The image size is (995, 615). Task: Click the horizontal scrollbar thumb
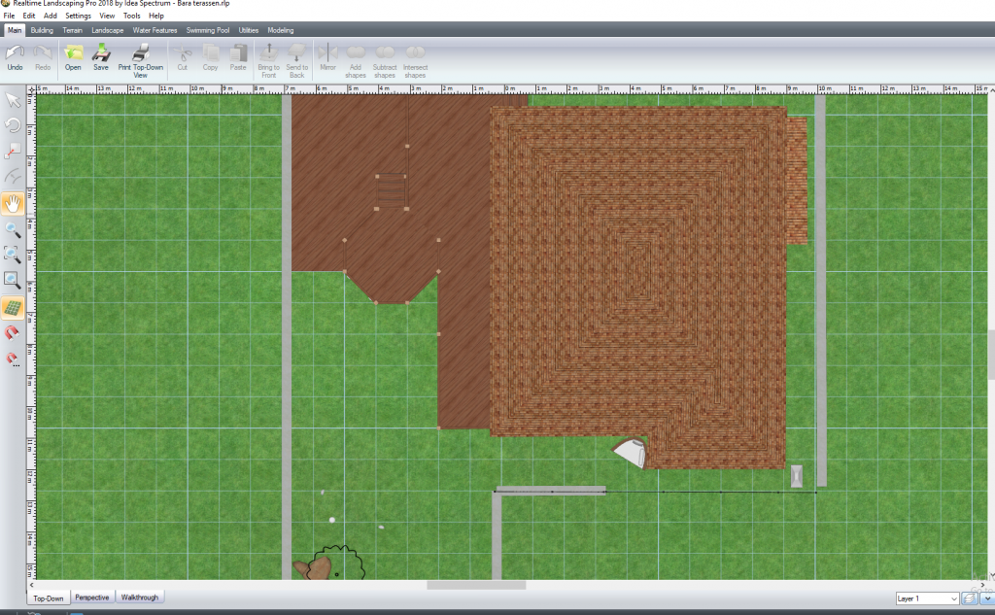coord(476,585)
